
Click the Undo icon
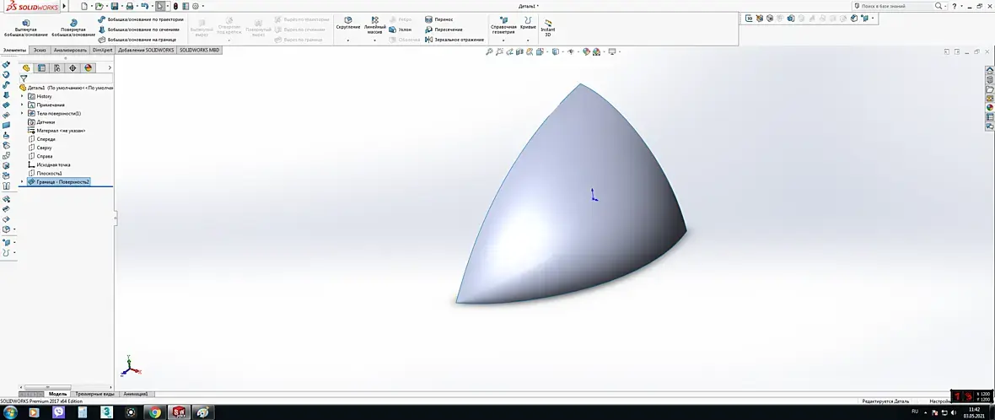145,7
